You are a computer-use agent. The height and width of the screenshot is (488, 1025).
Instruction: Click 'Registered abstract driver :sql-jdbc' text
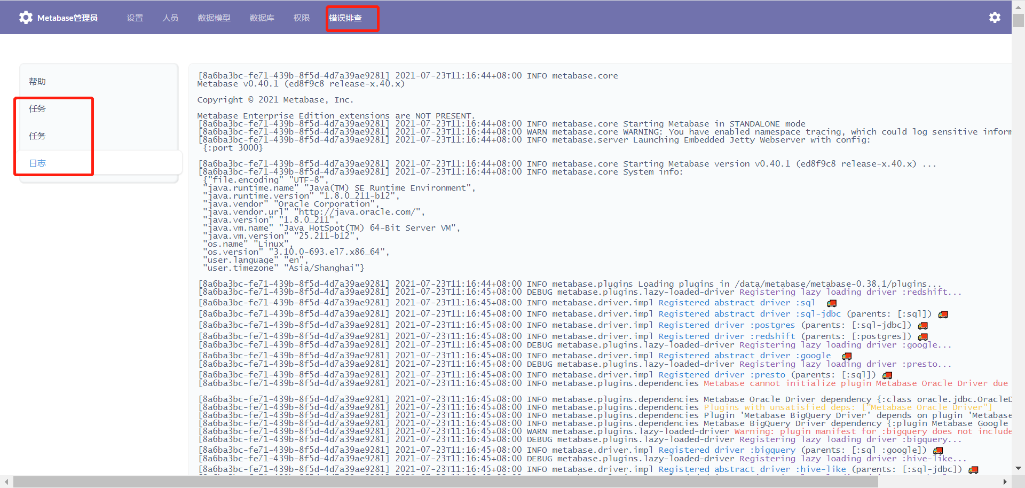(x=750, y=314)
